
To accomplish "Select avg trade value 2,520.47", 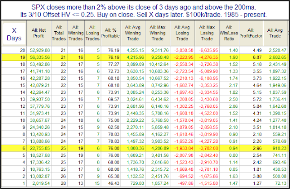I will click(278, 50).
